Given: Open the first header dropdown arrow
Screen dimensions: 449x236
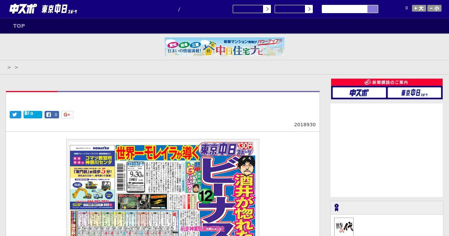Looking at the screenshot, I should (x=267, y=9).
